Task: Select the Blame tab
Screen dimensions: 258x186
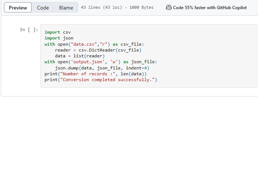Action: pos(66,8)
